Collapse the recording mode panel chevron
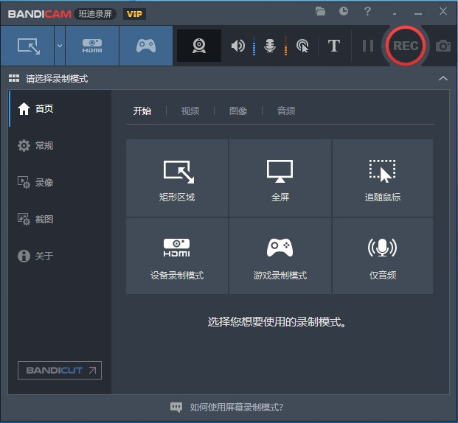Viewport: 458px width, 423px height. 443,78
